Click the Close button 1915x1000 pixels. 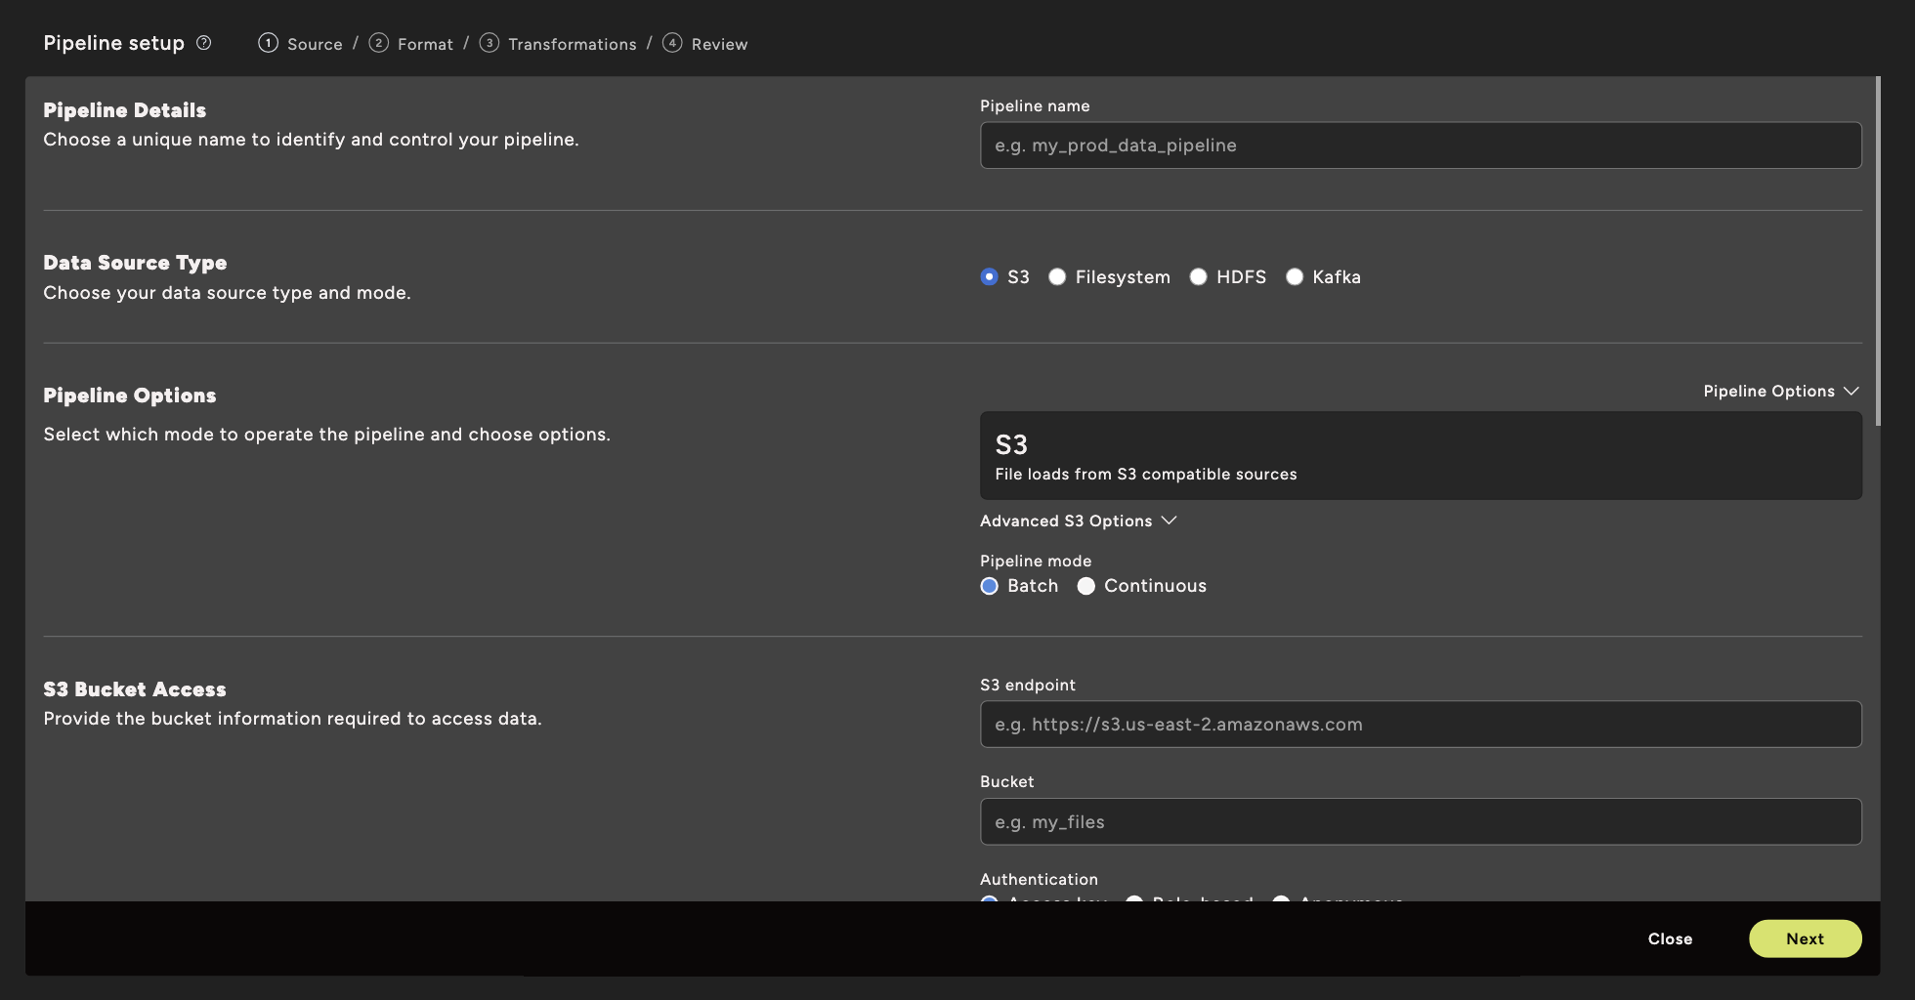pyautogui.click(x=1670, y=938)
